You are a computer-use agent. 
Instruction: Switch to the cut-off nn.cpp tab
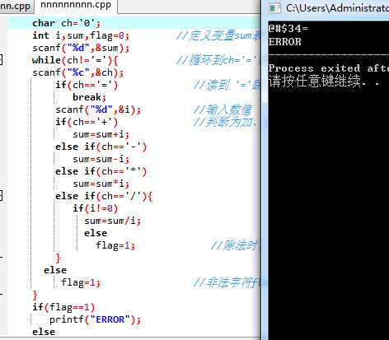[16, 6]
